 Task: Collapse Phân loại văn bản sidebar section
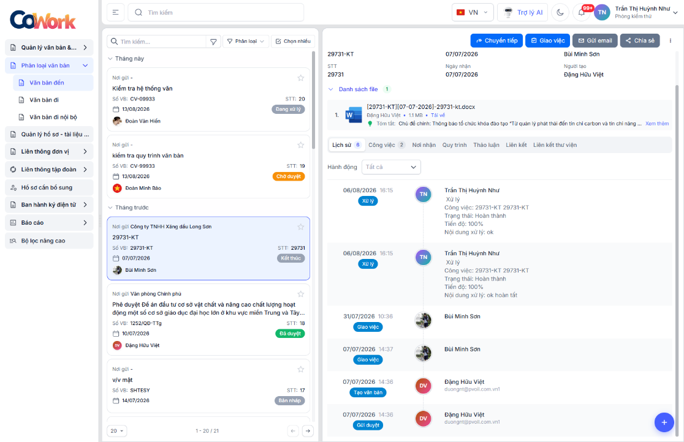pos(49,66)
